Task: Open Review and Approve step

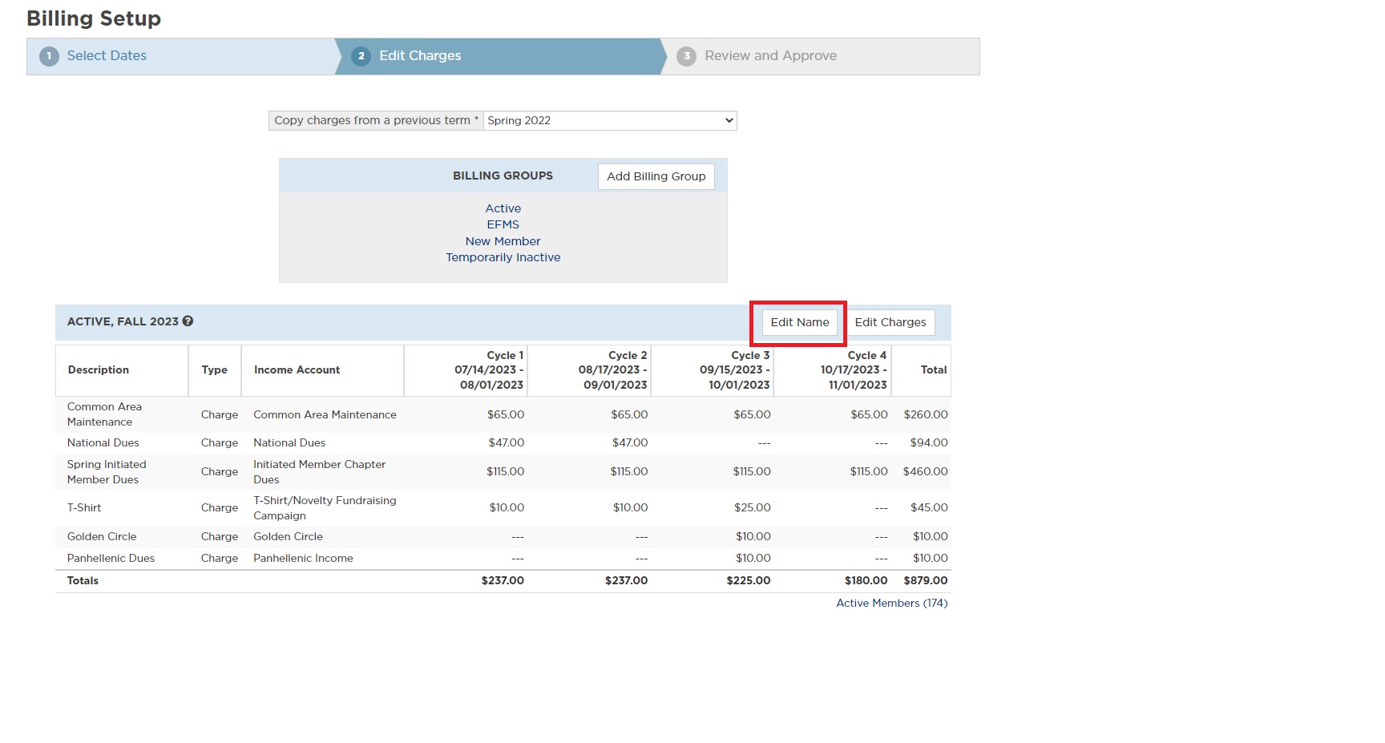Action: click(770, 56)
